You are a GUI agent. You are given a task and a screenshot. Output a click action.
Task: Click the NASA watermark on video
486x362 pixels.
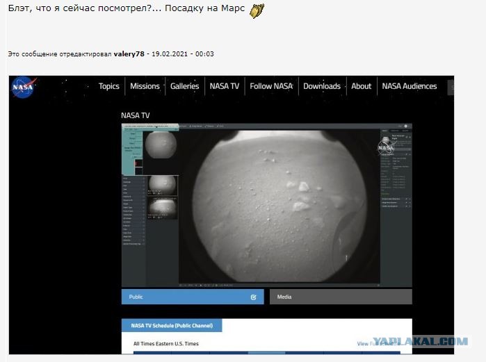385,147
